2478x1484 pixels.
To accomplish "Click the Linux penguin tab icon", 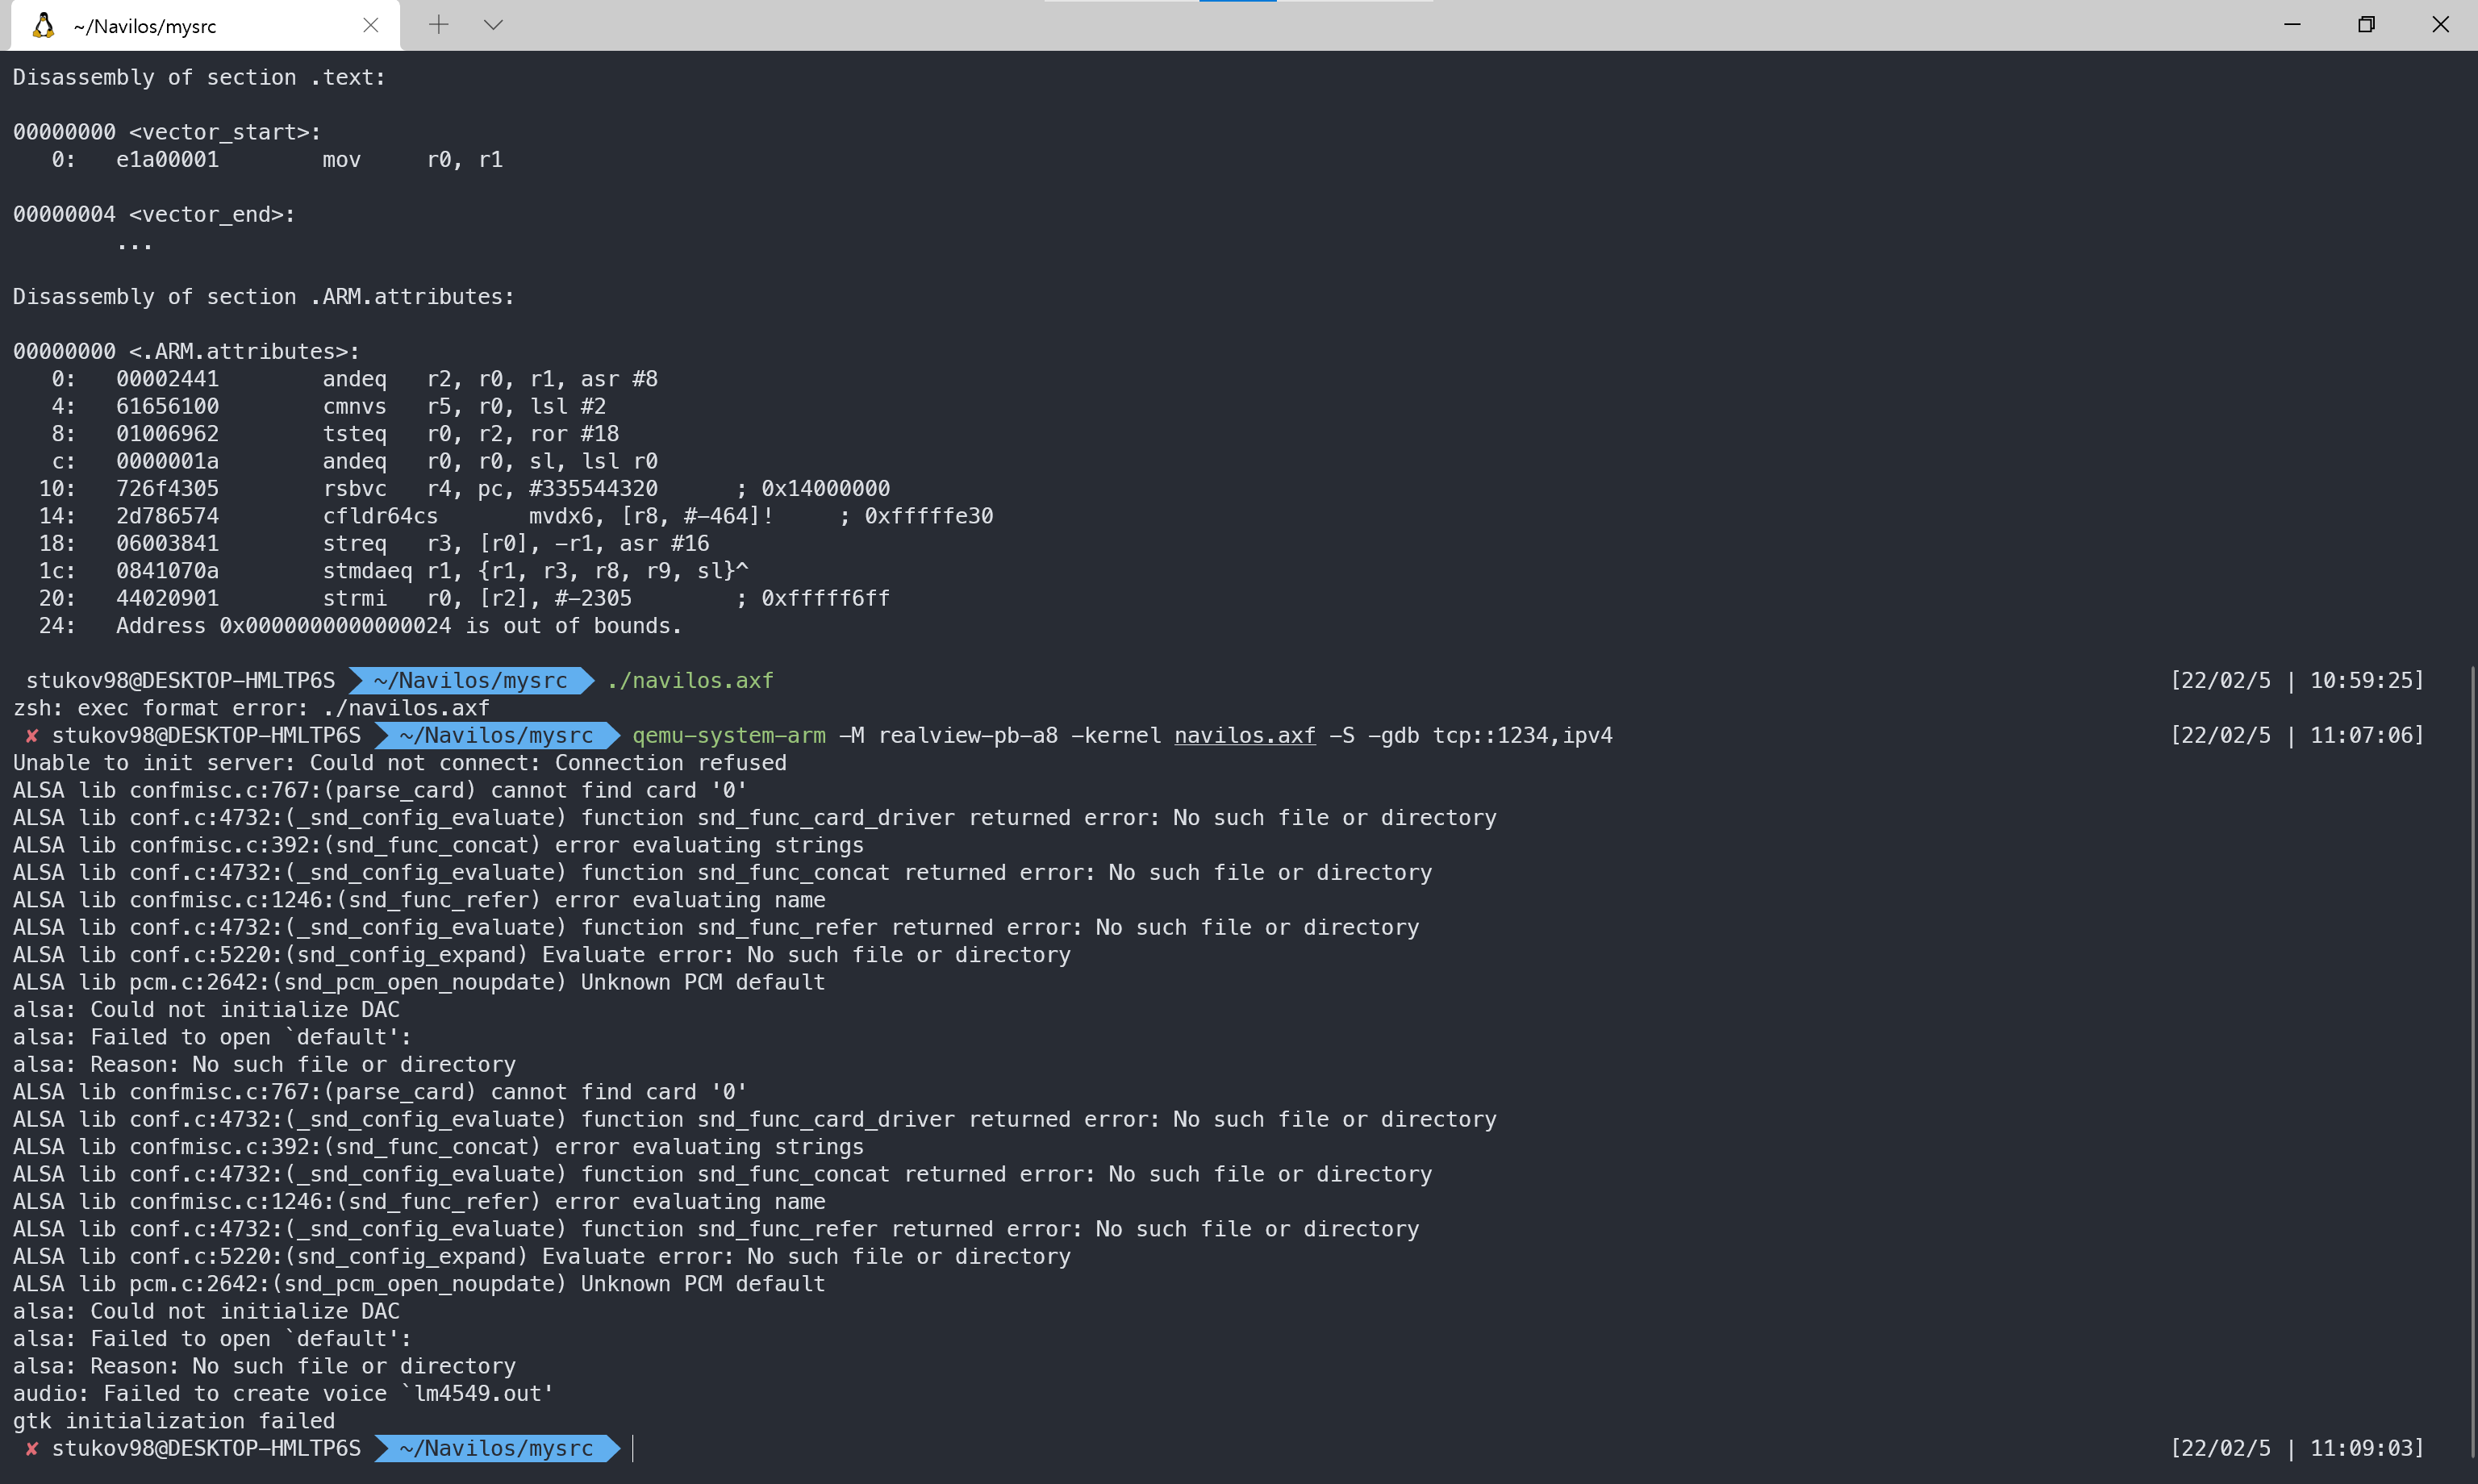I will (x=43, y=25).
